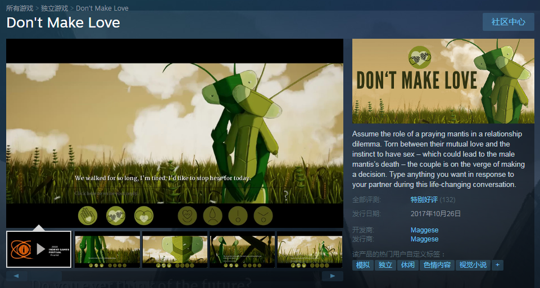
Task: Select the fifth thumbnail with distant mantis
Action: [x=310, y=249]
